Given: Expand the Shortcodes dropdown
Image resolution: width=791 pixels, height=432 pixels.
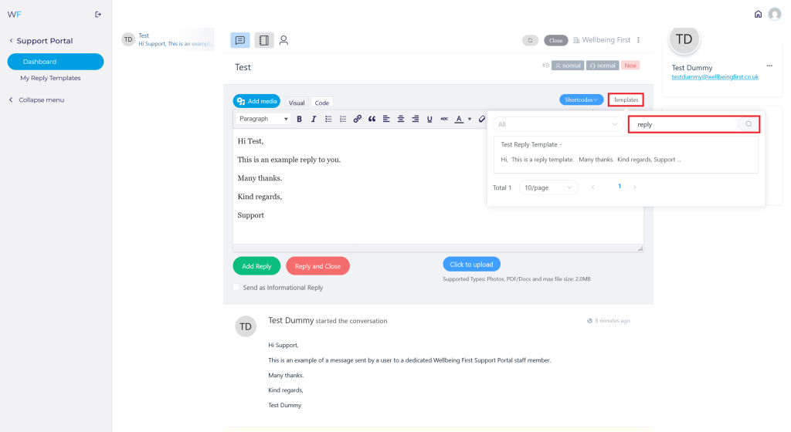Looking at the screenshot, I should (582, 100).
